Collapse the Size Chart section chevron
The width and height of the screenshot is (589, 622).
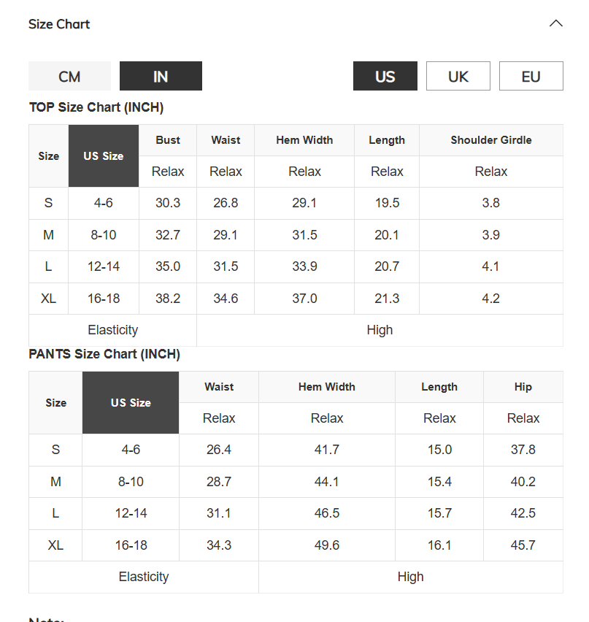tap(555, 23)
